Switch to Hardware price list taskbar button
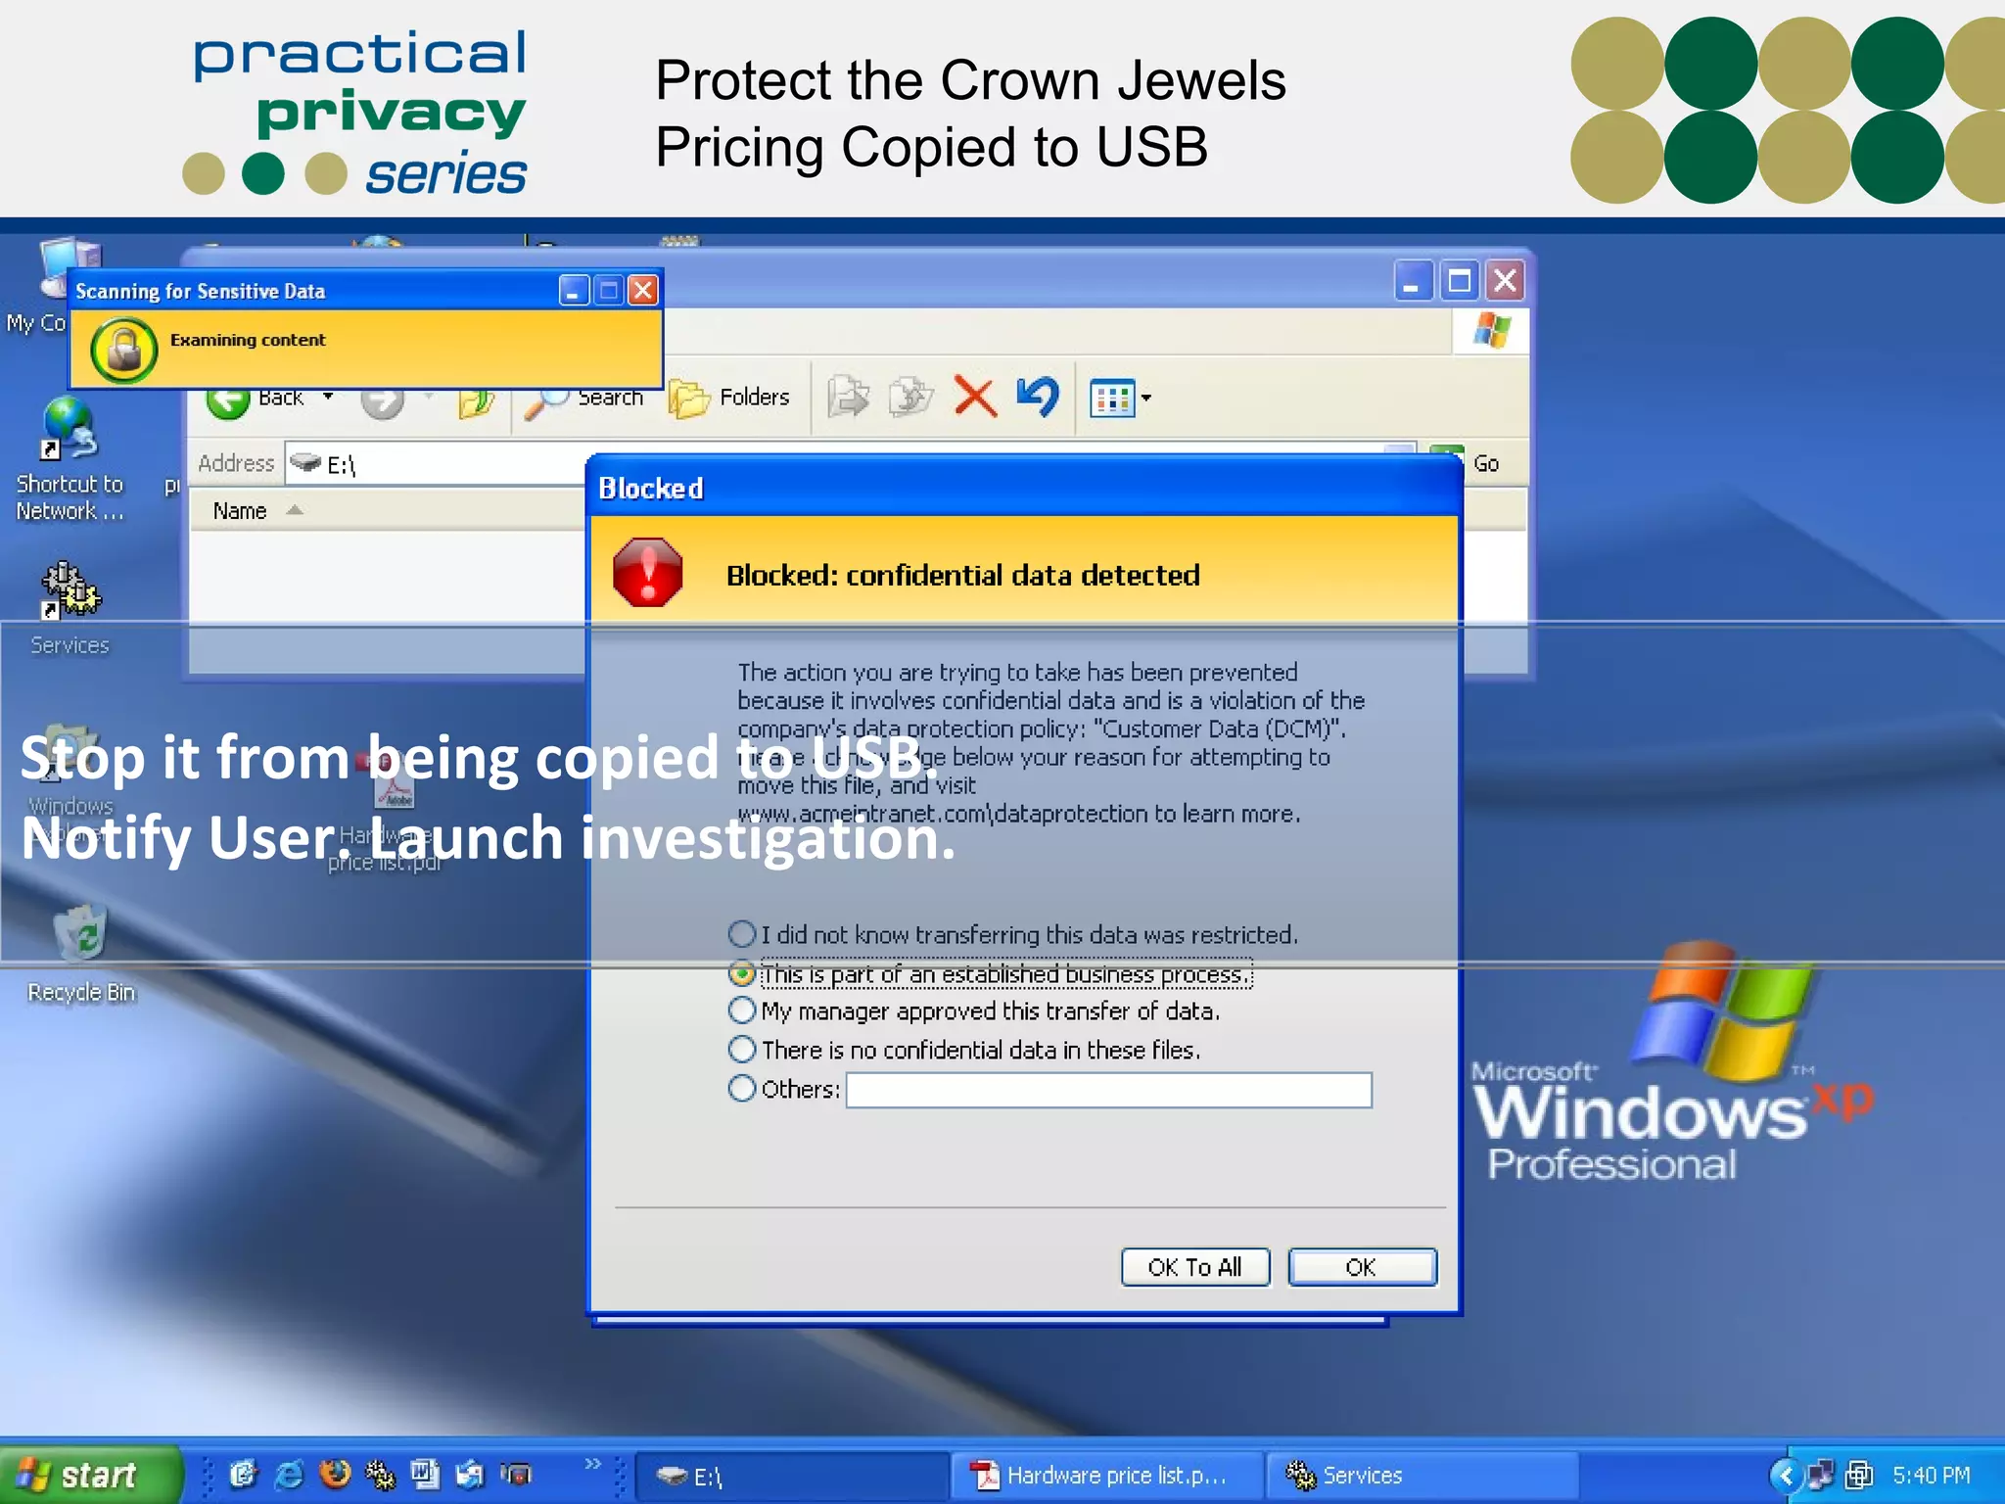The width and height of the screenshot is (2005, 1504). click(x=1106, y=1477)
